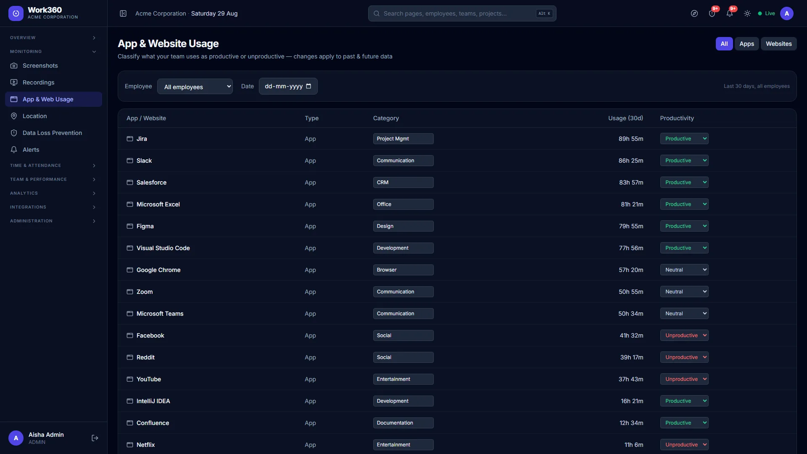
Task: Open the All employees dropdown
Action: point(195,87)
